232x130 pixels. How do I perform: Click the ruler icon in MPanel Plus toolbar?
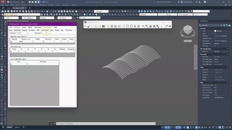point(85,26)
